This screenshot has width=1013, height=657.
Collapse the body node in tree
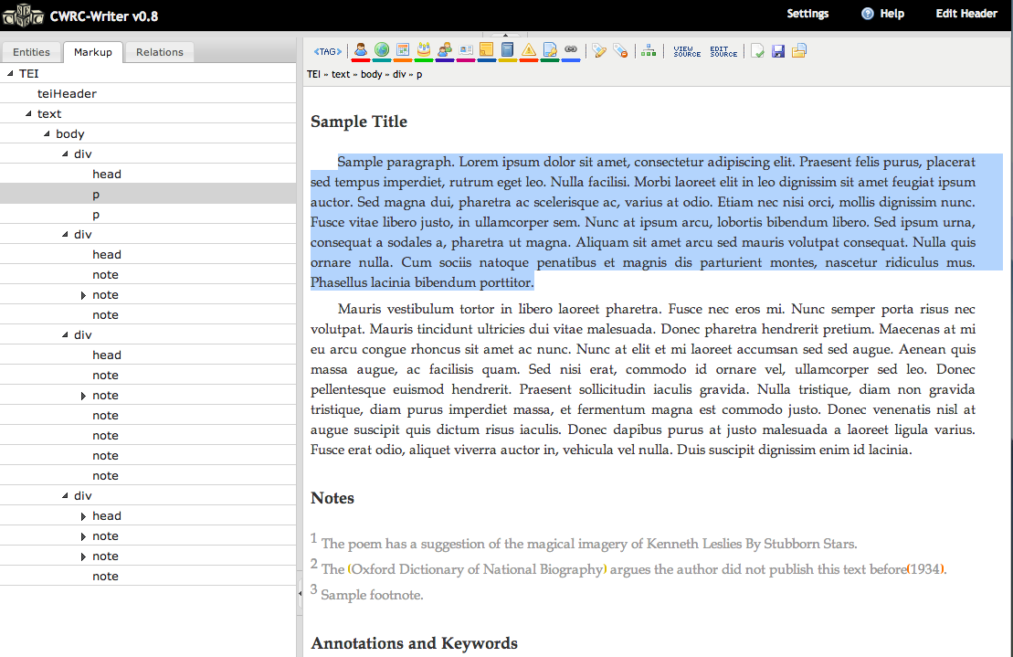[47, 133]
